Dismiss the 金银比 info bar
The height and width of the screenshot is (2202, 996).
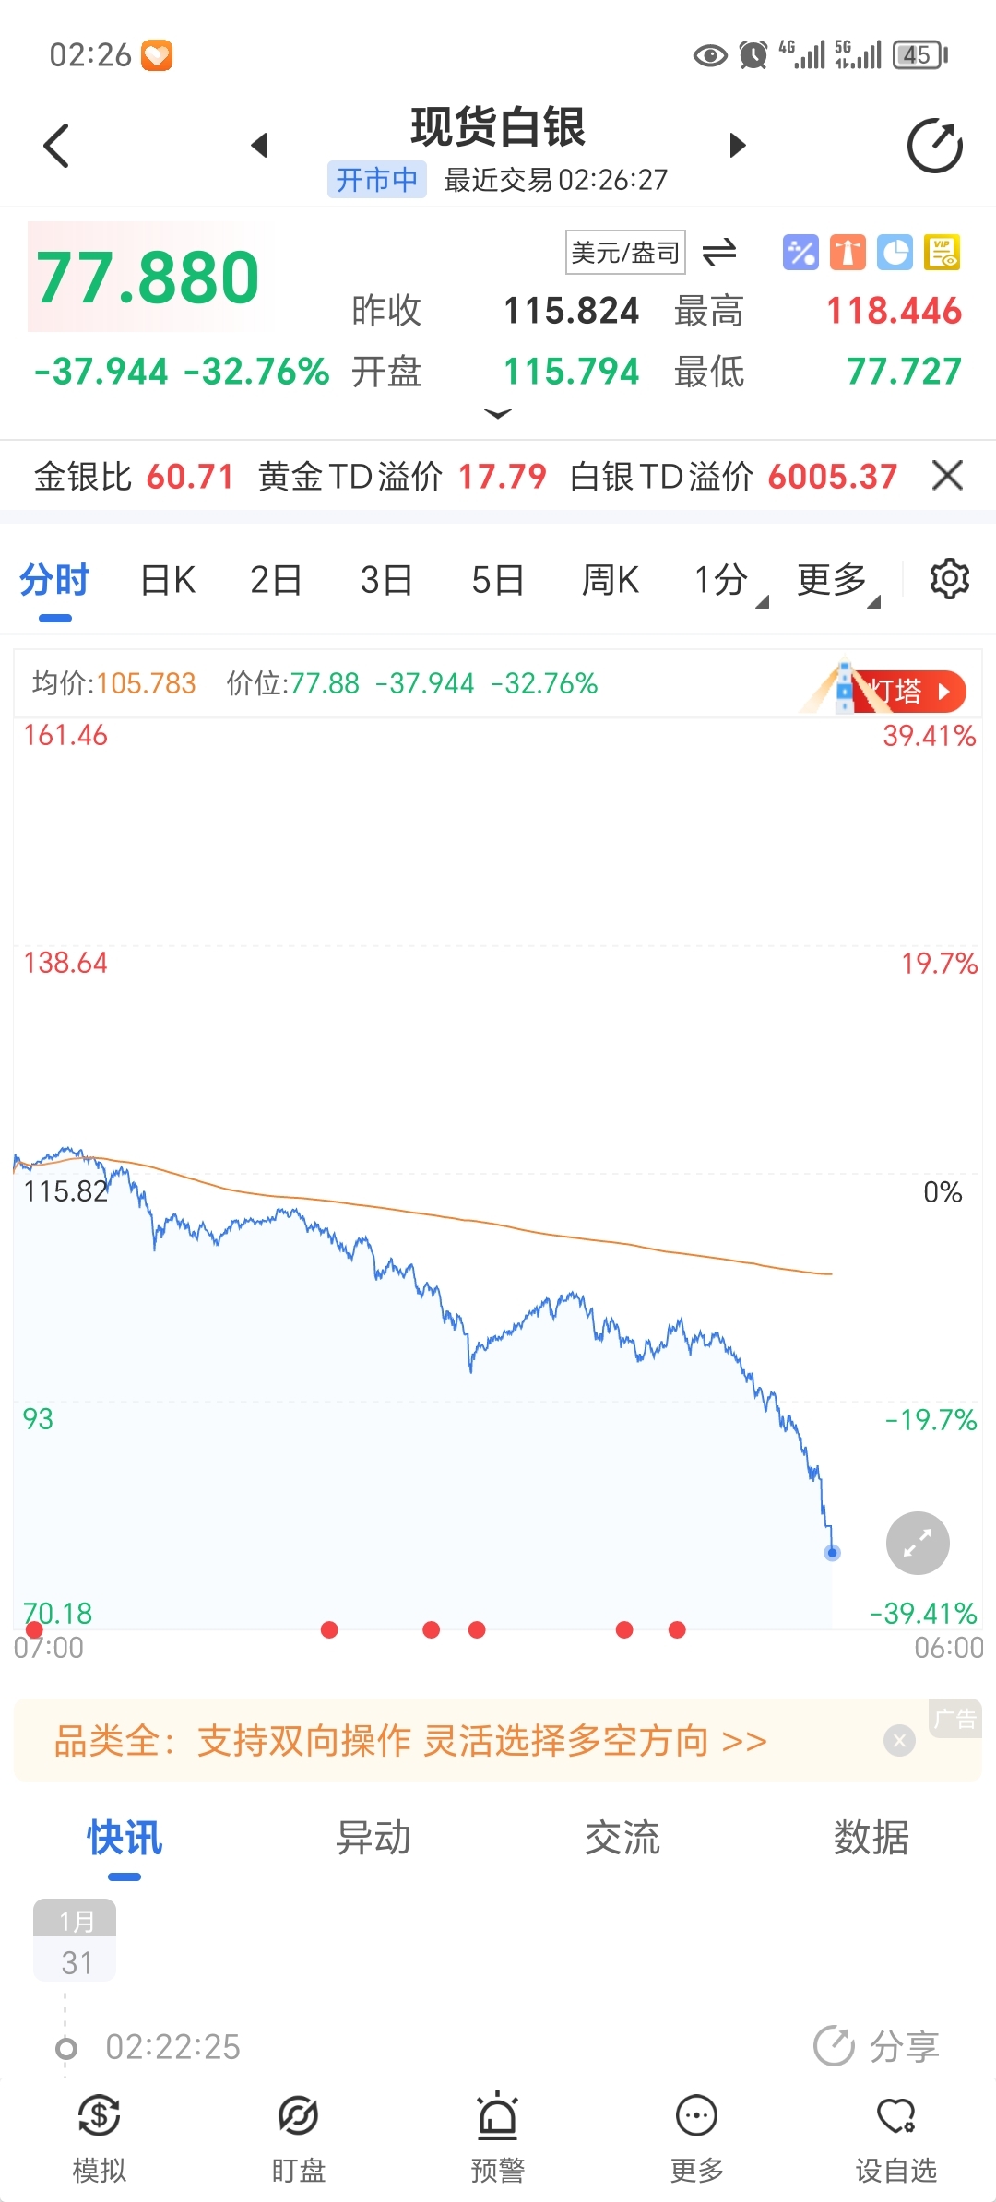(x=947, y=476)
